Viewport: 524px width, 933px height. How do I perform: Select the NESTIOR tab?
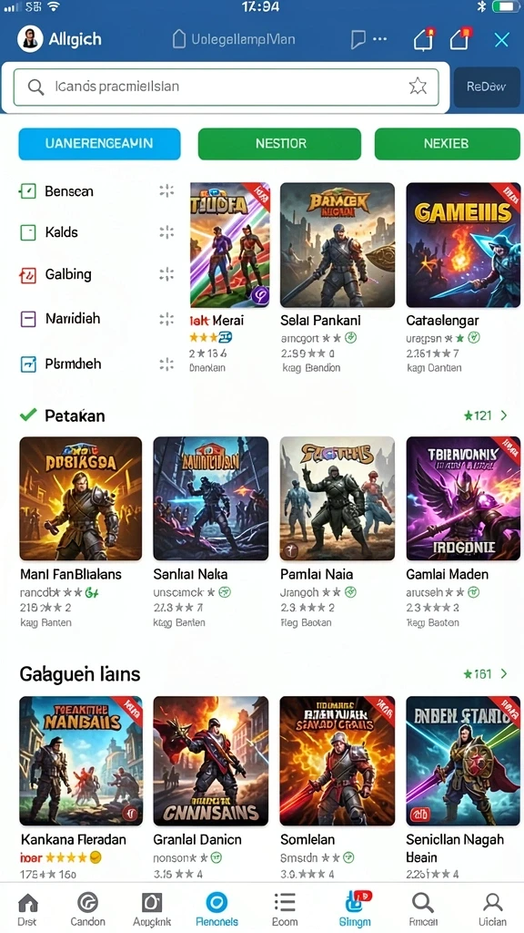tap(279, 144)
